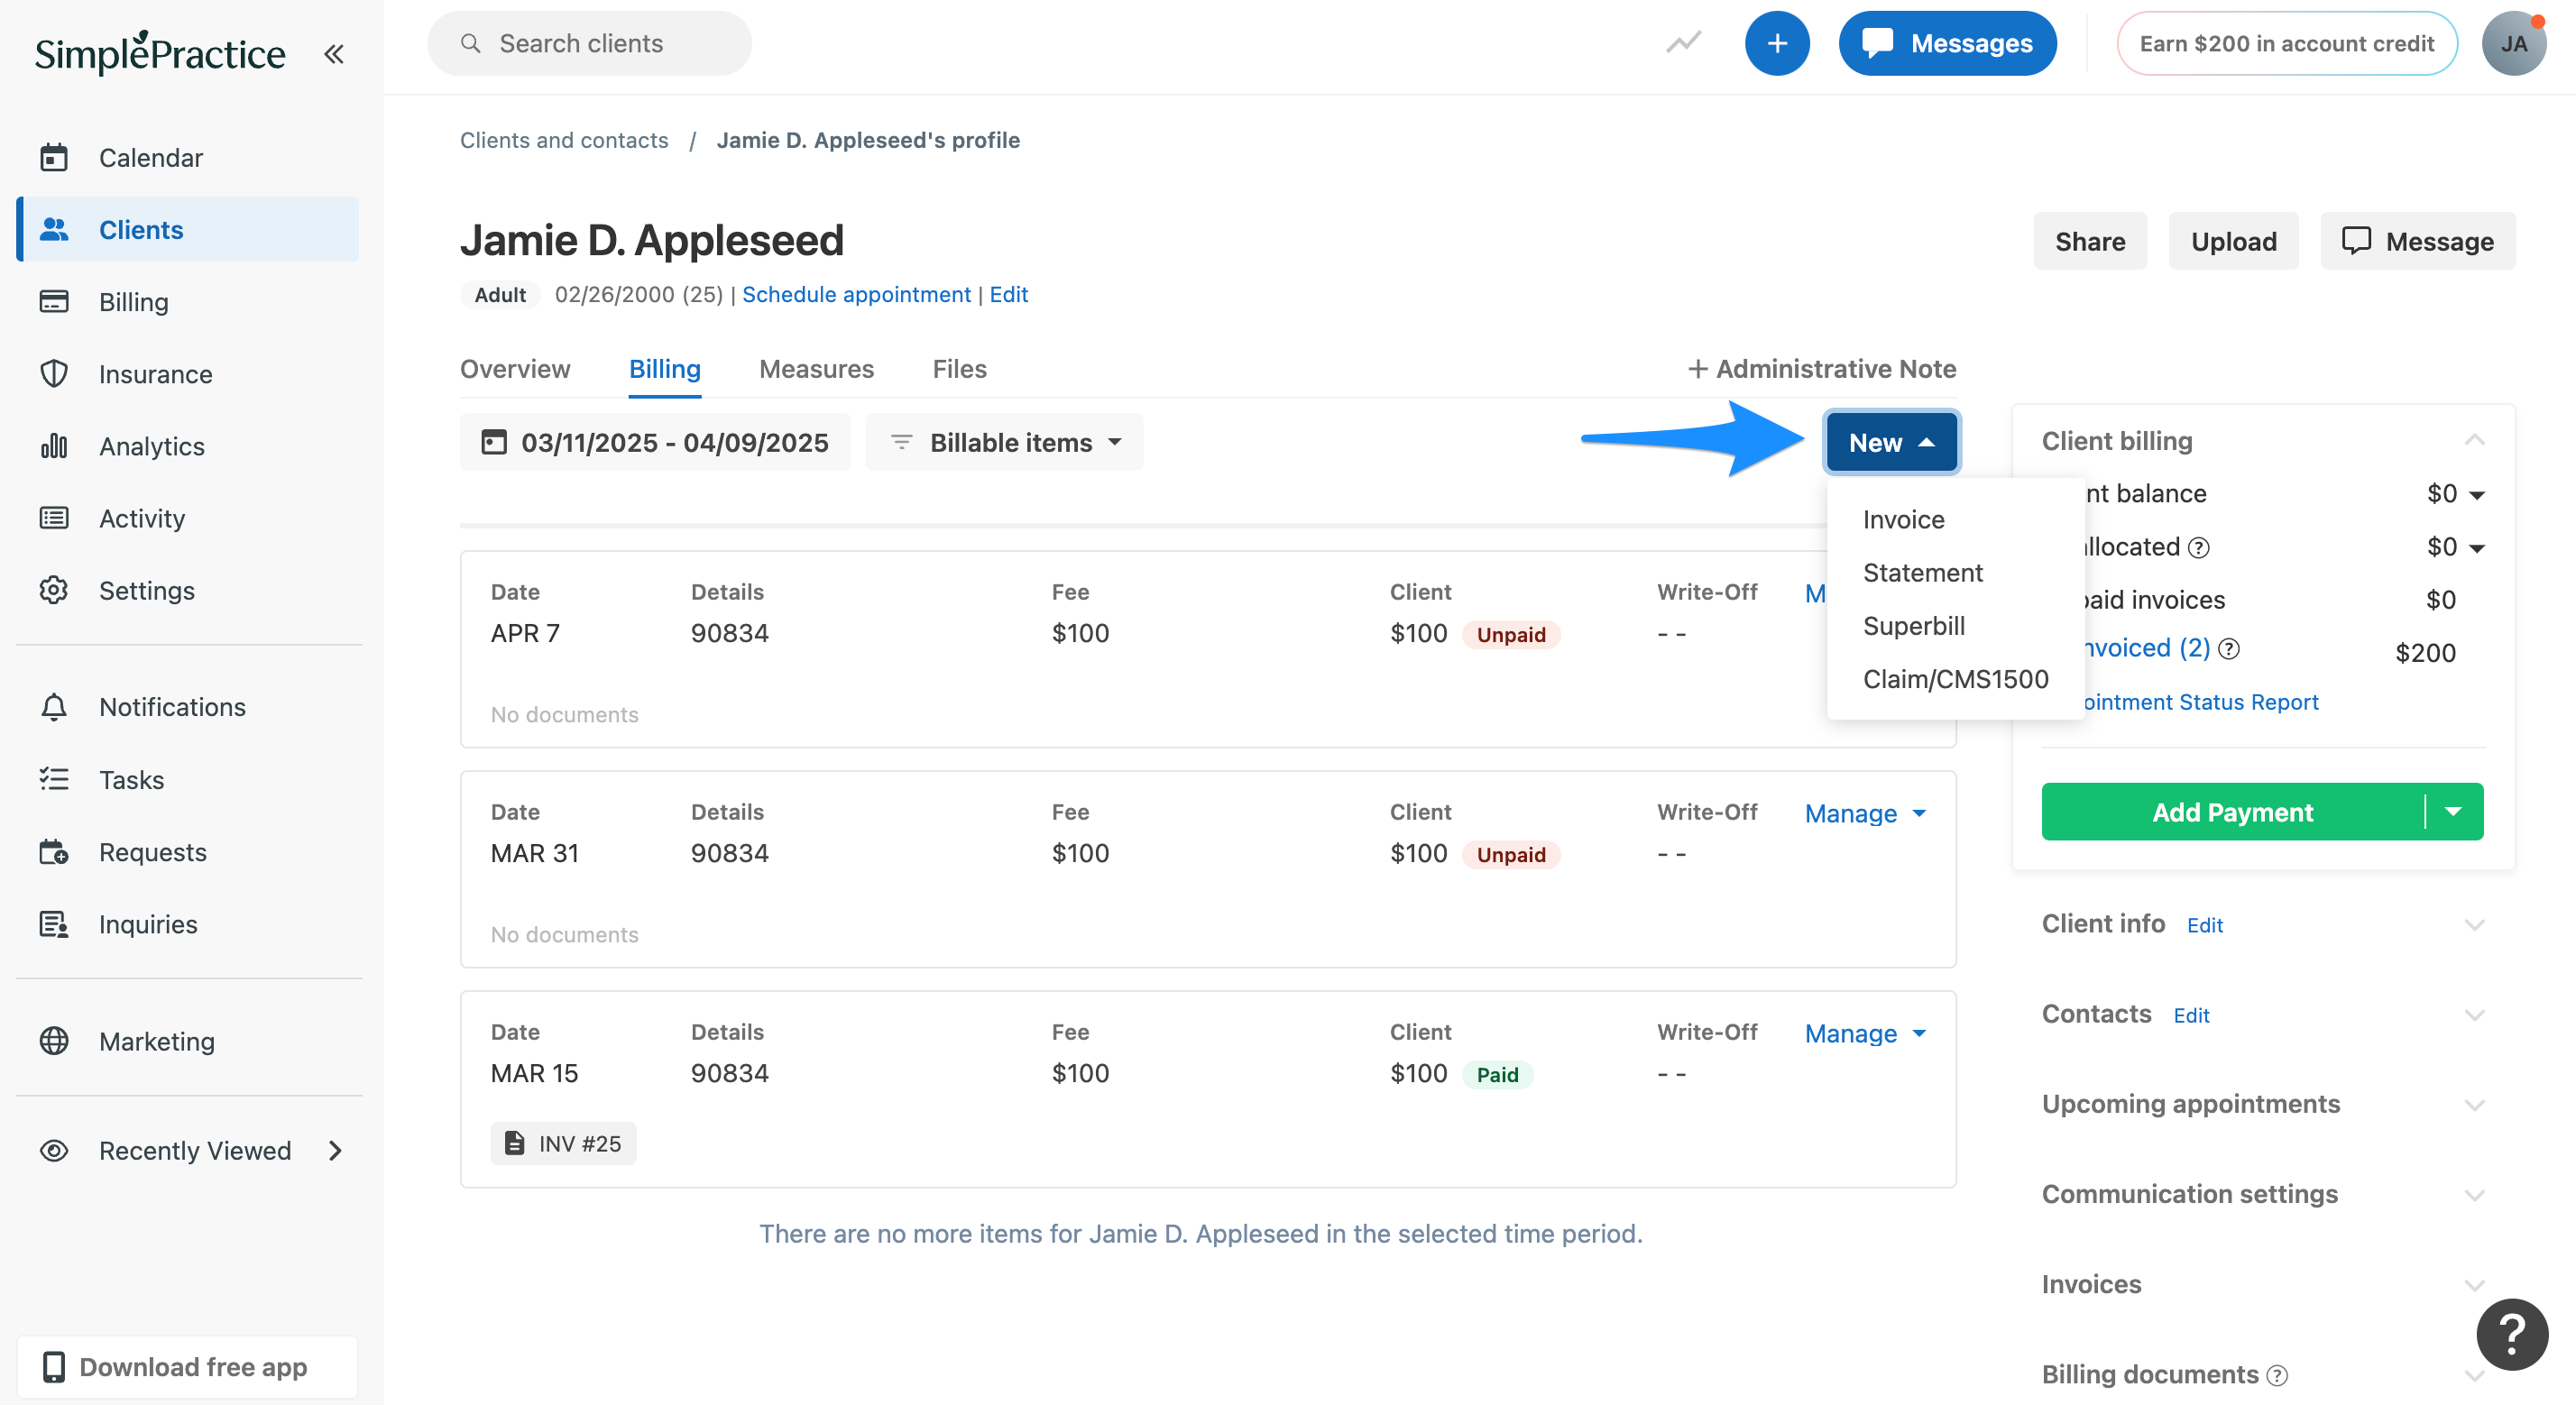Open the Add Payment split-button arrow

coord(2454,812)
